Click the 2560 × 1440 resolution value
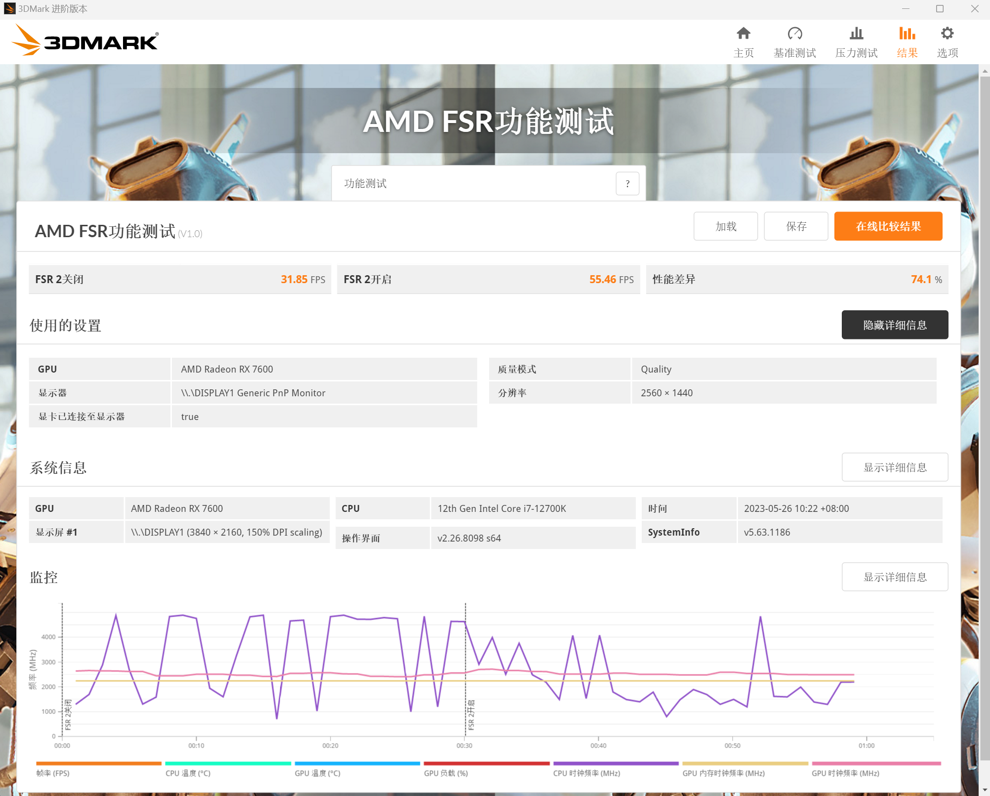 tap(784, 393)
